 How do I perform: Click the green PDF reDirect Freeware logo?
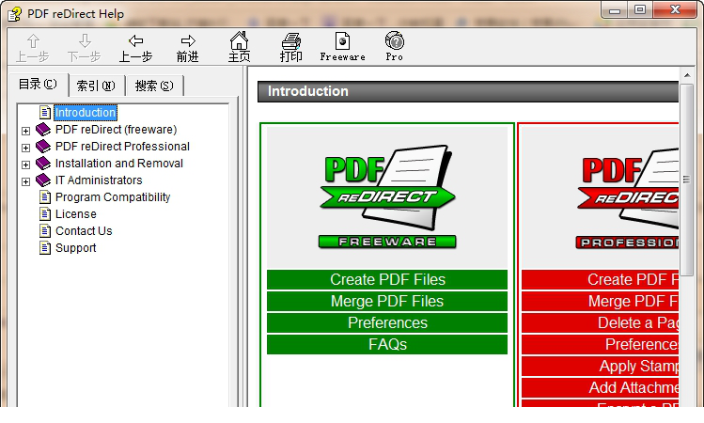point(387,196)
